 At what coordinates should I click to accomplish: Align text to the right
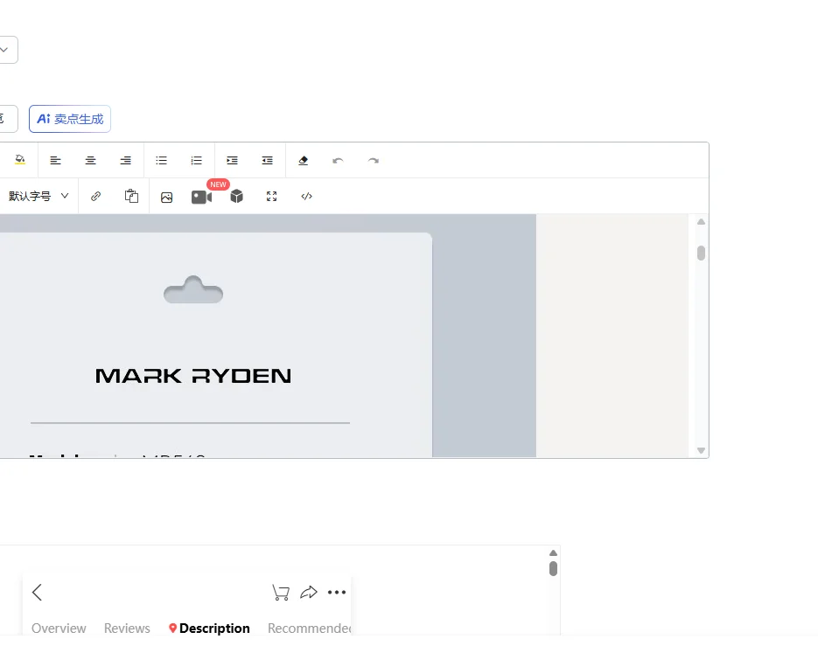click(125, 161)
